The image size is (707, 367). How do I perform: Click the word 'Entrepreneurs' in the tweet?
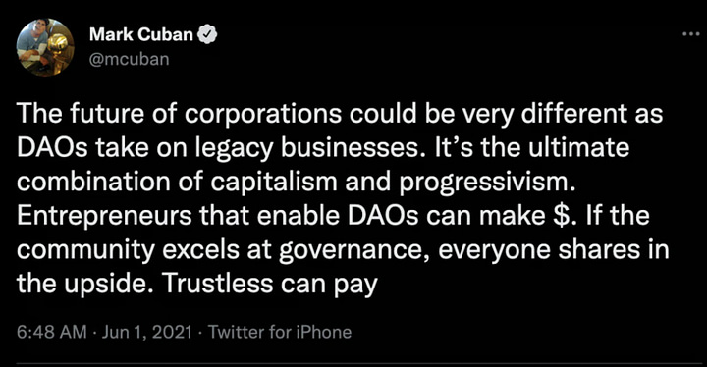pyautogui.click(x=105, y=217)
